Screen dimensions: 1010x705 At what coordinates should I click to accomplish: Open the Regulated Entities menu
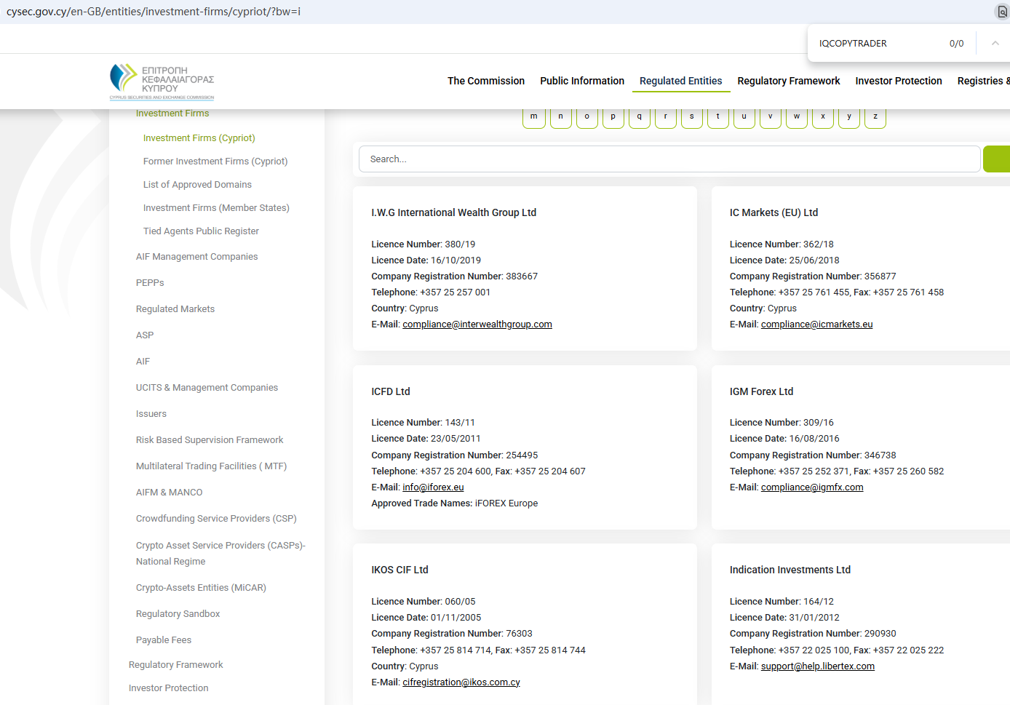[680, 81]
